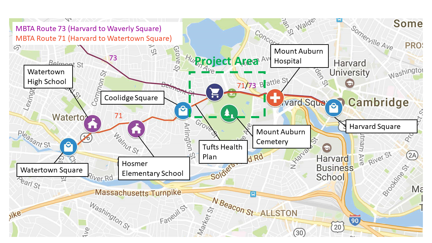Select the Mount Auburn Hospital cross marker
Screen dimensions: 432x243
tap(275, 98)
